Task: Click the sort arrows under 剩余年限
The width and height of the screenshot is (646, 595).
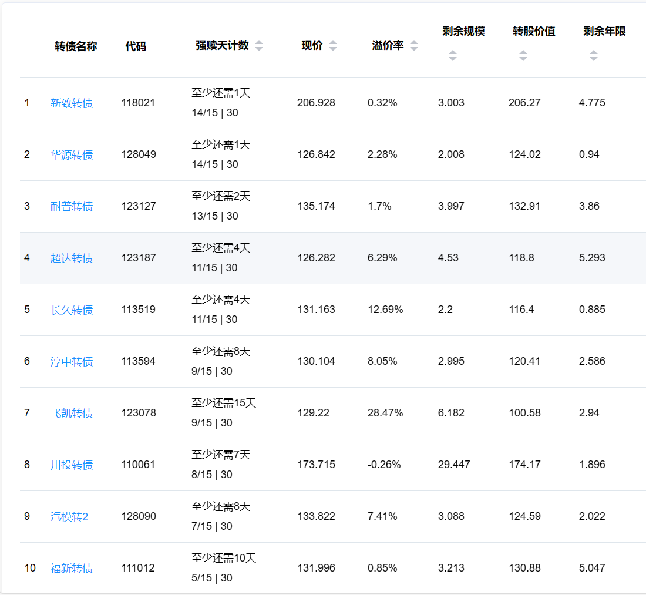Action: click(594, 56)
